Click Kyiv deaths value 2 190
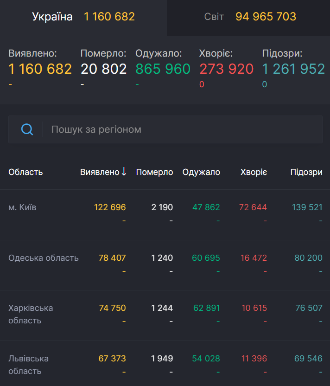This screenshot has height=386, width=330. [x=162, y=207]
